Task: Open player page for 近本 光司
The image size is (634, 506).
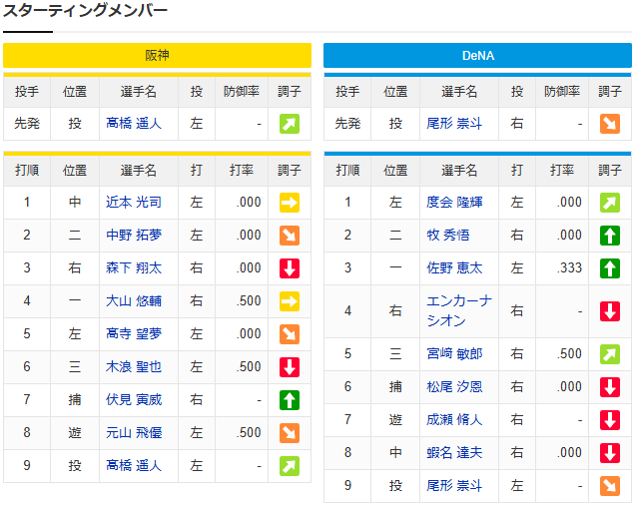Action: tap(134, 202)
